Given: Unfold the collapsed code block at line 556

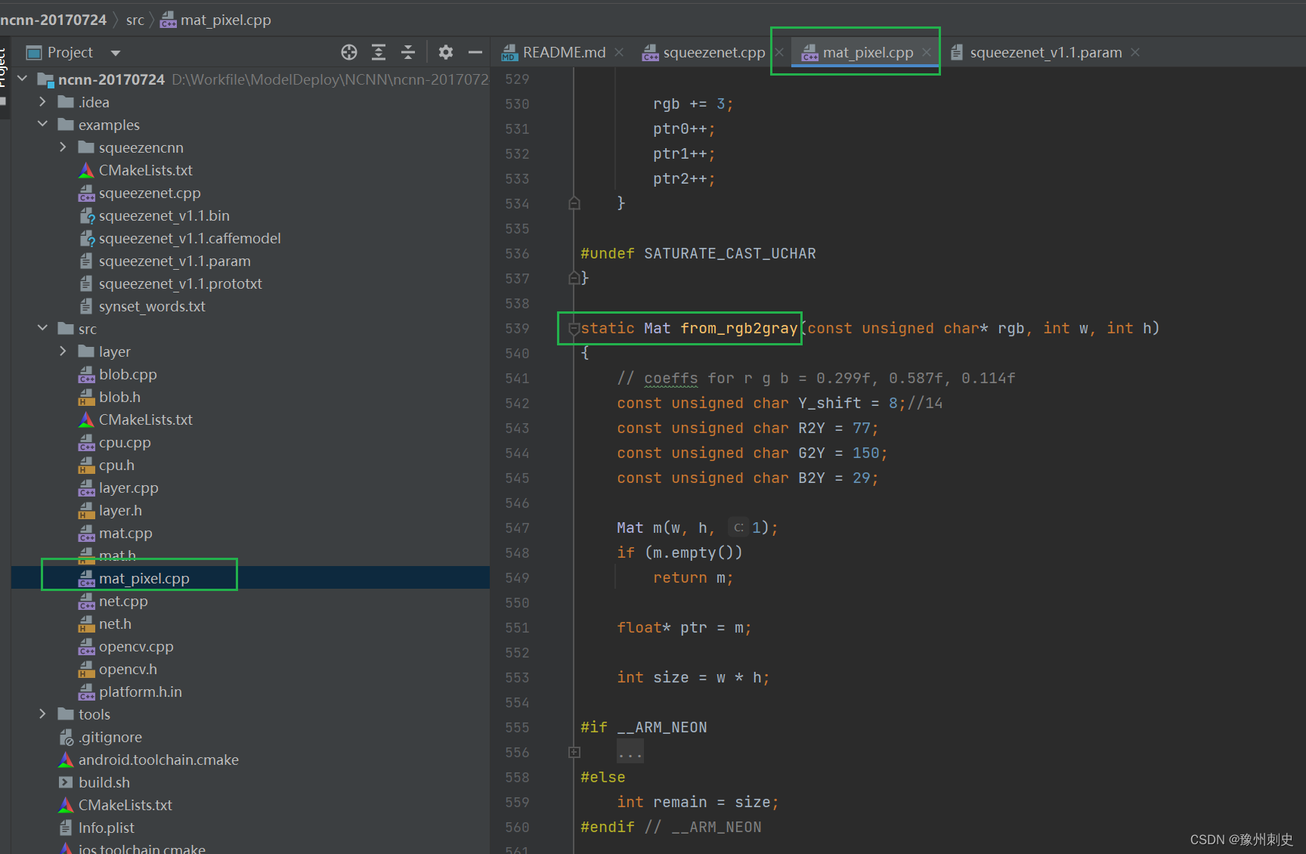Looking at the screenshot, I should [574, 752].
